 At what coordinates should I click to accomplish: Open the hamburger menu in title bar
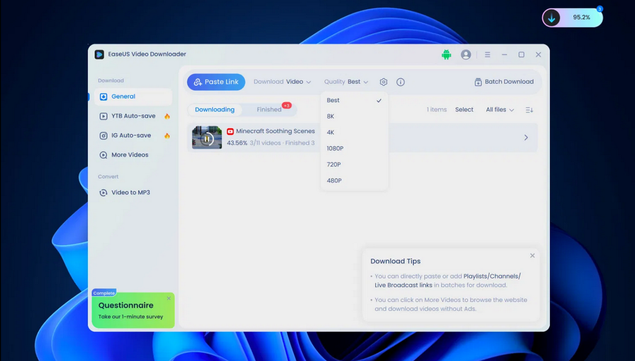coord(487,54)
